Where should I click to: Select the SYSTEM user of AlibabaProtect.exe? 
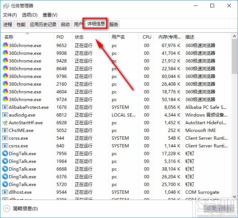[x=120, y=107]
